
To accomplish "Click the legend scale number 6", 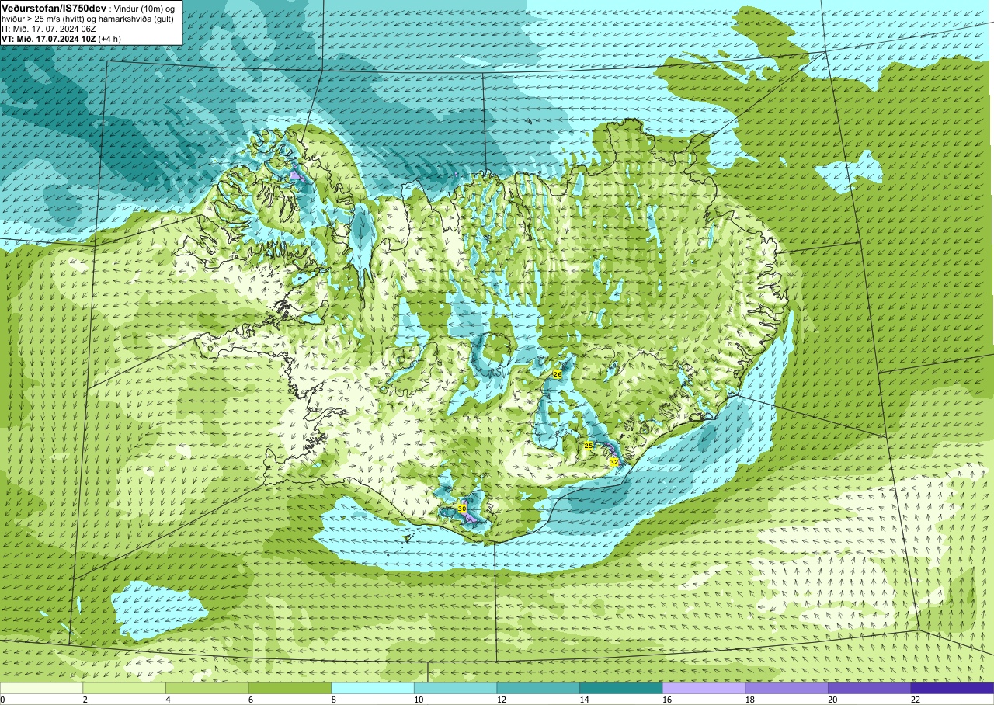I will click(x=249, y=700).
